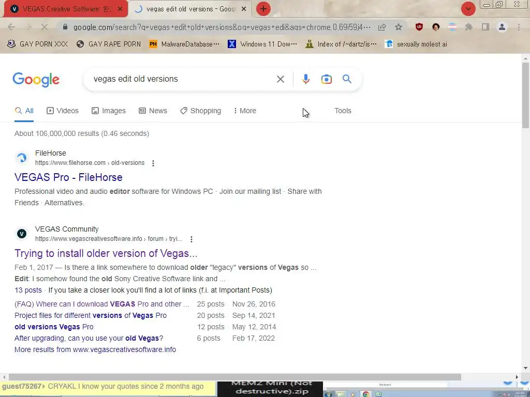This screenshot has height=397, width=530.
Task: Open the Extensions puzzle piece menu
Action: pyautogui.click(x=469, y=27)
